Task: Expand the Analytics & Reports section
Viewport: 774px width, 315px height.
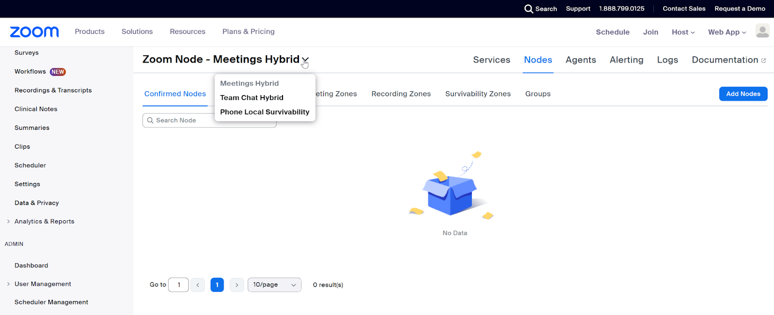Action: (9, 221)
